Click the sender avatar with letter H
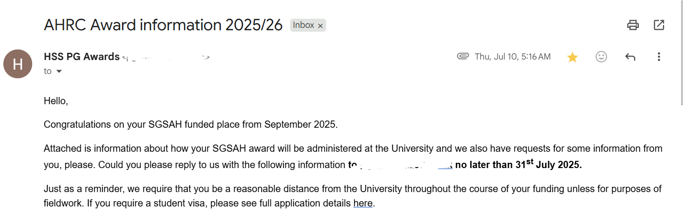This screenshot has height=218, width=683. 18,64
